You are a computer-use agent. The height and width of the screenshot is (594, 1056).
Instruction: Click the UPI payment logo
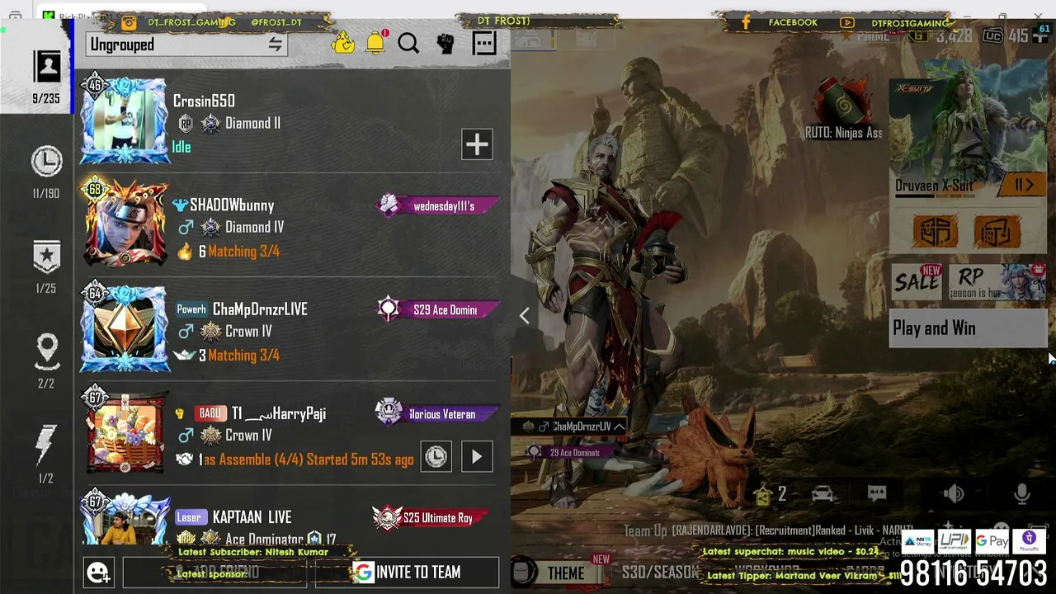[x=955, y=541]
